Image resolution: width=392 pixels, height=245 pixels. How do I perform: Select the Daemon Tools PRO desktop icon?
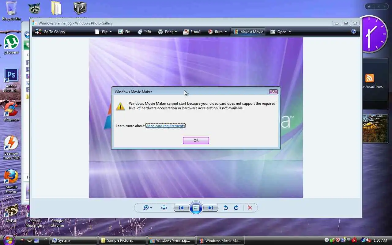pyautogui.click(x=11, y=148)
